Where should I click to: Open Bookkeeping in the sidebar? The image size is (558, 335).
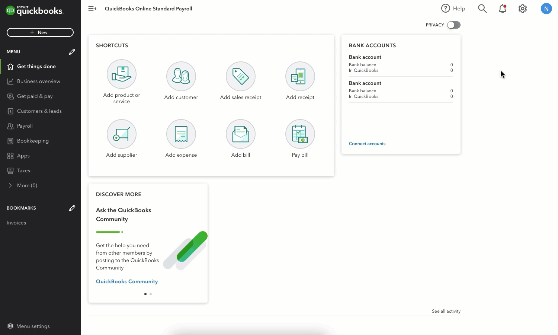(41, 141)
